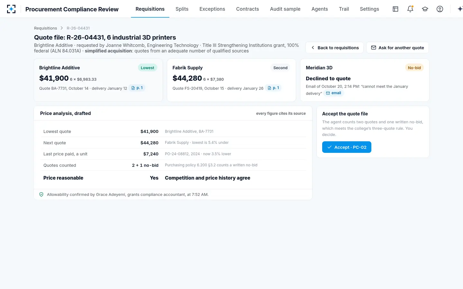Viewport: 463px width, 289px height.
Task: Click the Second badge on Fabrik card
Action: (280, 68)
